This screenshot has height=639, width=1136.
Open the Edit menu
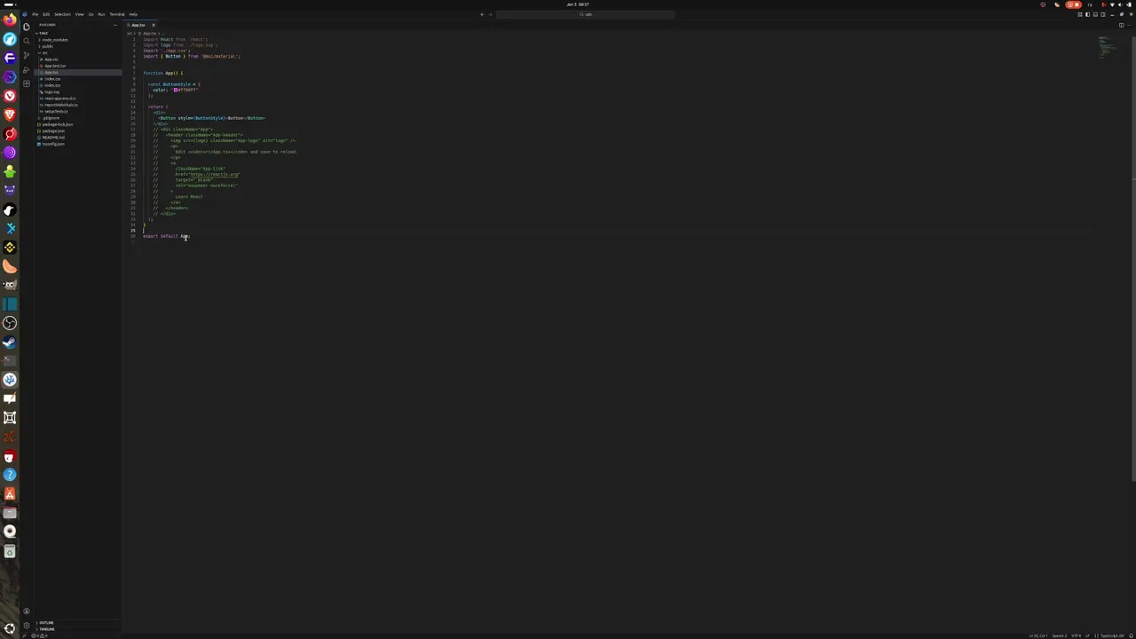click(46, 14)
